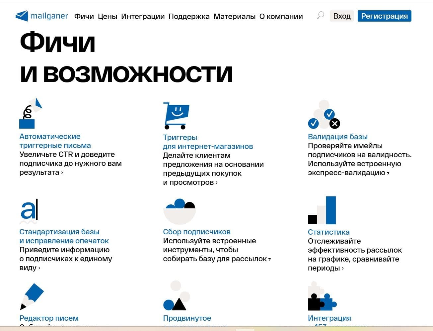Open the Валидация базы link
This screenshot has height=331, width=433.
337,137
